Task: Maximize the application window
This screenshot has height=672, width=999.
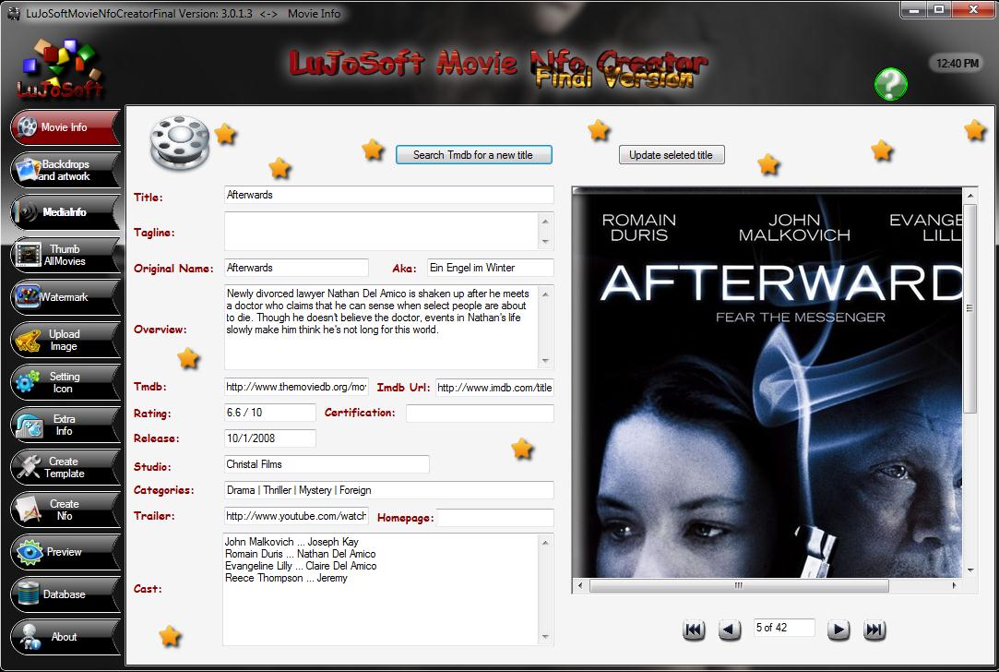Action: 939,9
